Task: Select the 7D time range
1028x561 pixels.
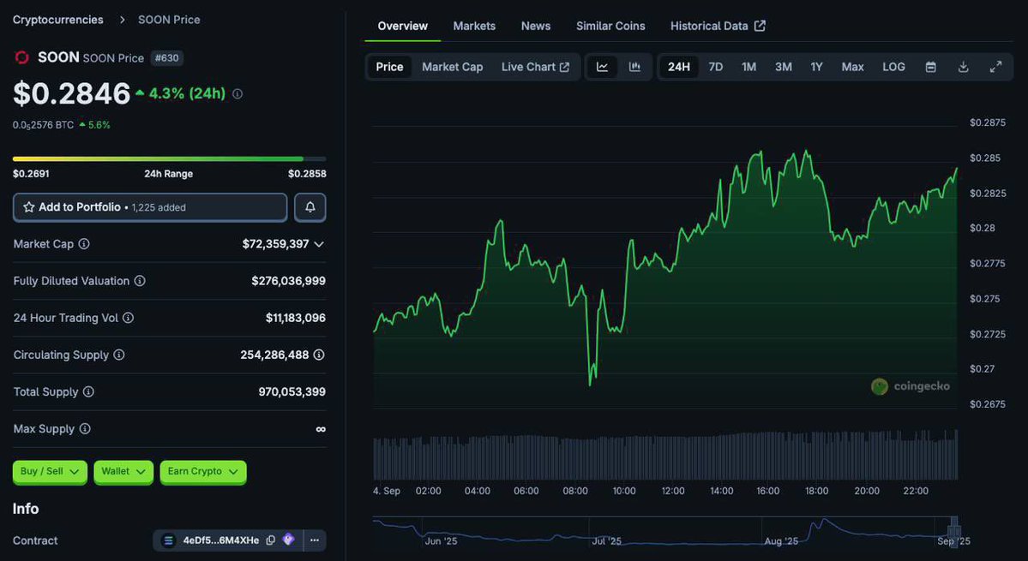Action: click(x=716, y=67)
